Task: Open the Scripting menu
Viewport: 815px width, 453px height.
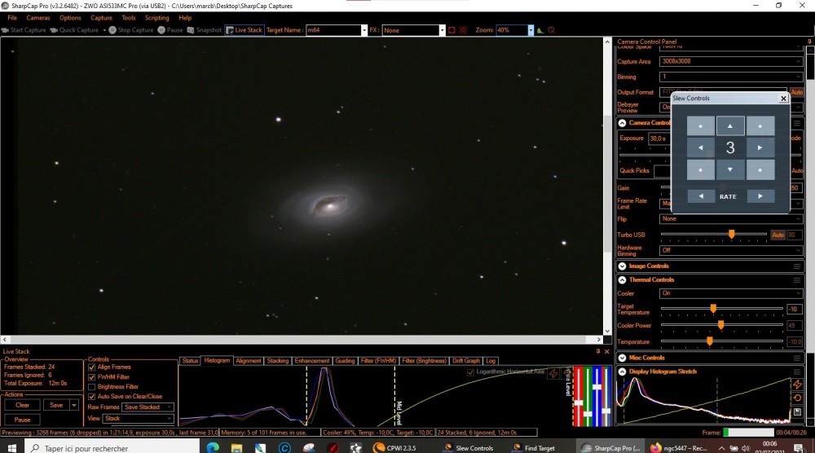Action: tap(156, 18)
